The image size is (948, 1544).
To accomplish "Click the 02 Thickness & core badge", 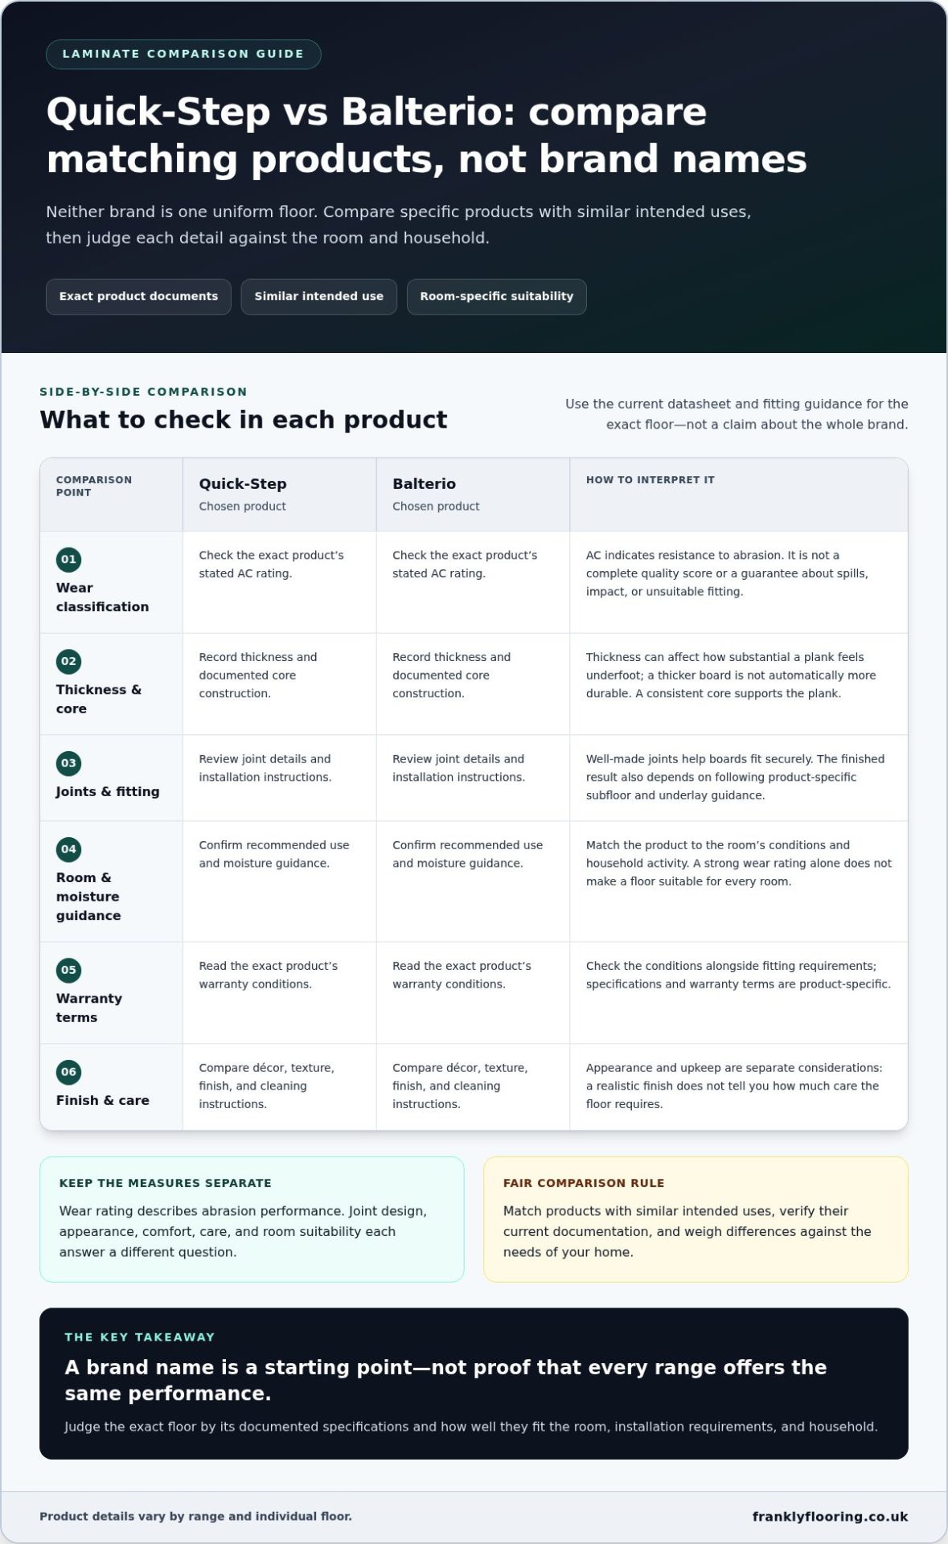I will click(68, 662).
